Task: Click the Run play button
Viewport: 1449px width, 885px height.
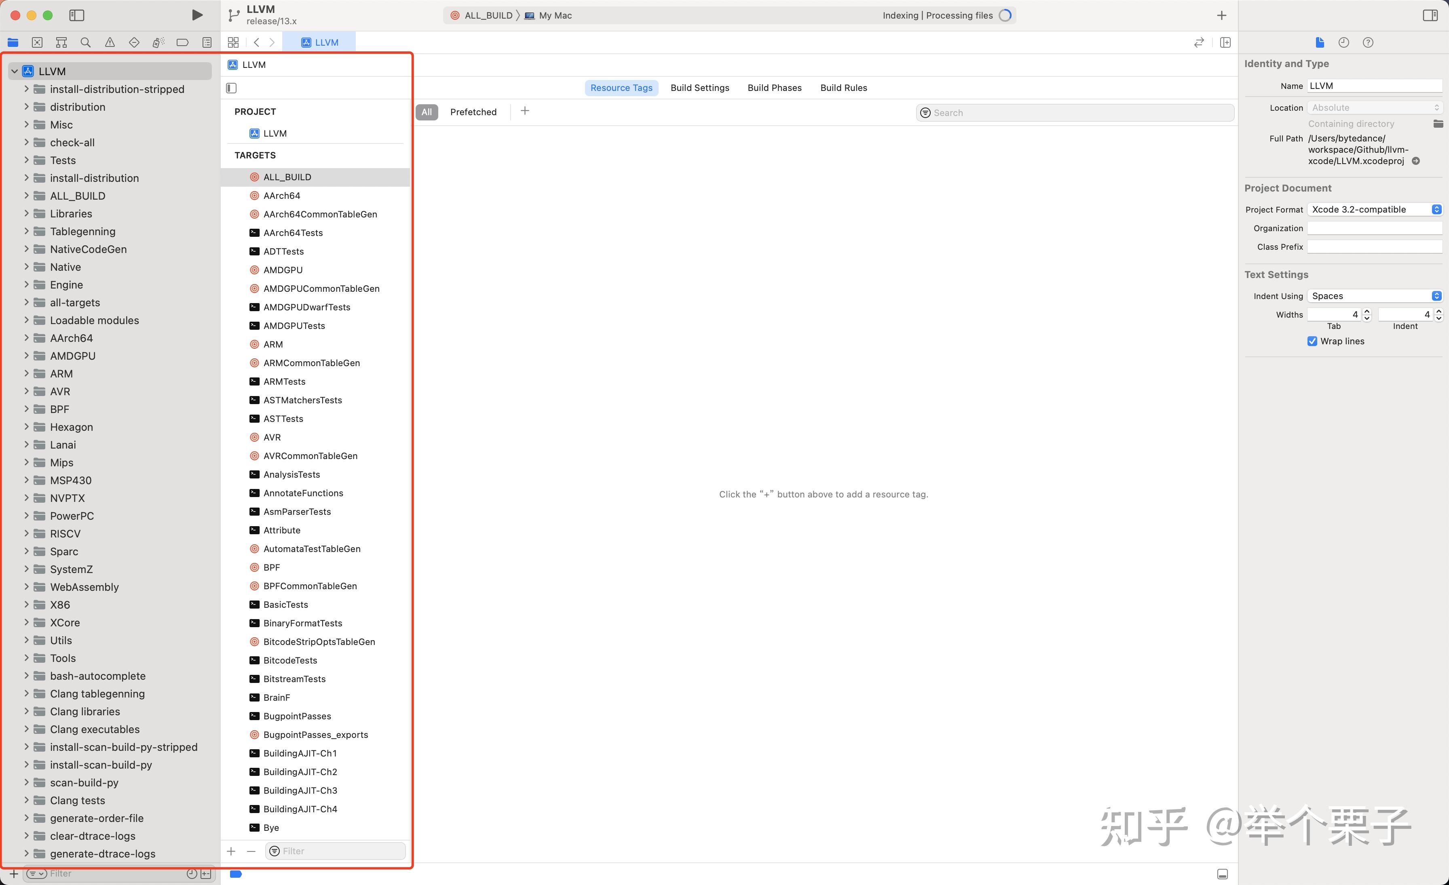Action: (197, 15)
